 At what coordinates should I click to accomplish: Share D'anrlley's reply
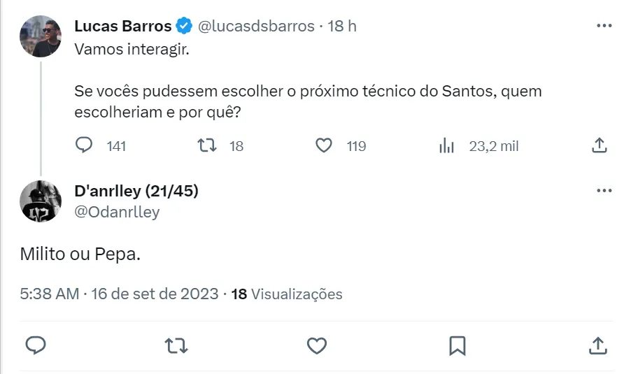(597, 345)
